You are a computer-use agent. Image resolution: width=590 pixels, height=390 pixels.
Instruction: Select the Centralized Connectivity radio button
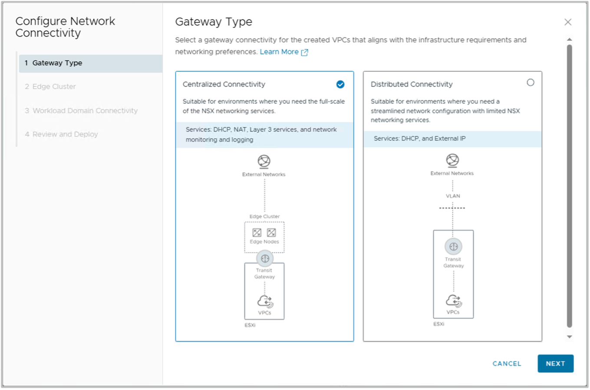point(340,84)
